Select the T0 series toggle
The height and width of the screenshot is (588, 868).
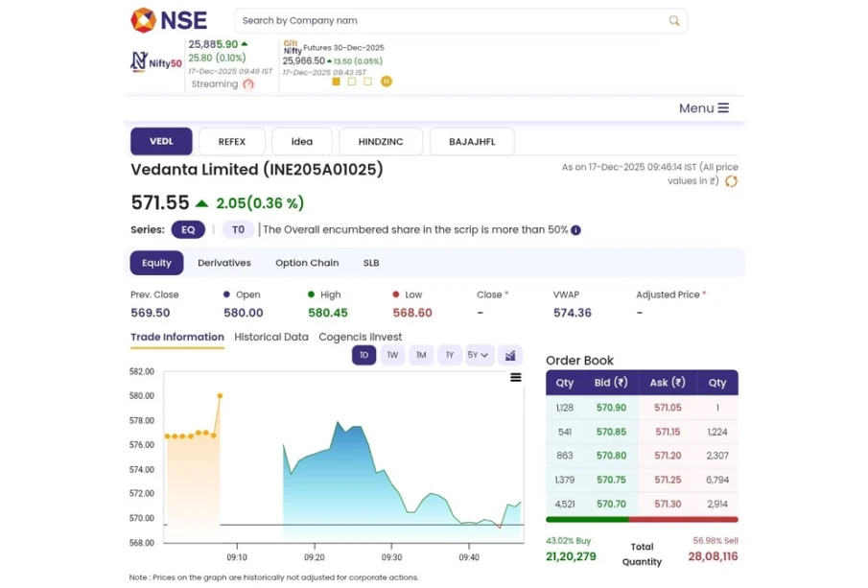(x=238, y=230)
